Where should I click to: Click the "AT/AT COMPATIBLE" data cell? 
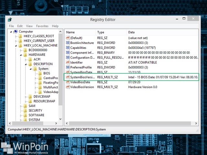point(142,62)
